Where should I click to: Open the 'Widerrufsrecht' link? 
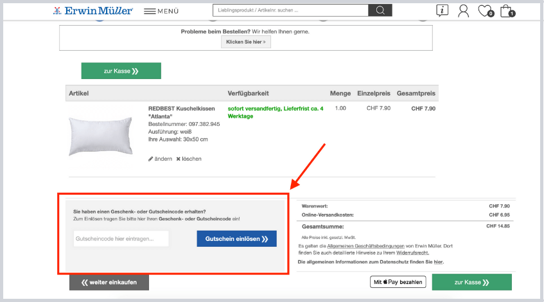coord(412,253)
